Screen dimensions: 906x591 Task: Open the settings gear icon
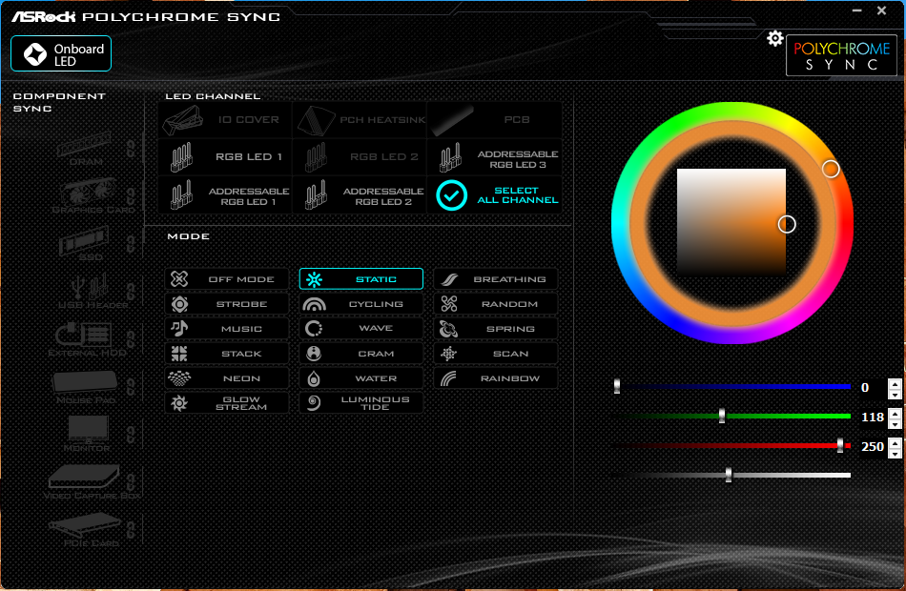[x=774, y=39]
